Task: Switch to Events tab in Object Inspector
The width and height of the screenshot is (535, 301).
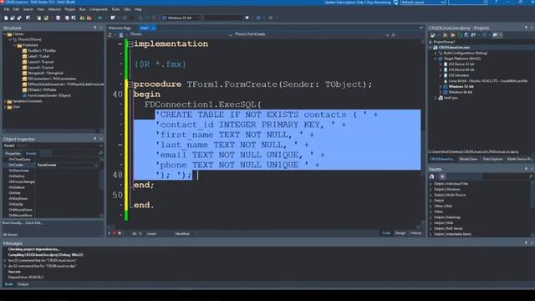Action: (x=31, y=153)
